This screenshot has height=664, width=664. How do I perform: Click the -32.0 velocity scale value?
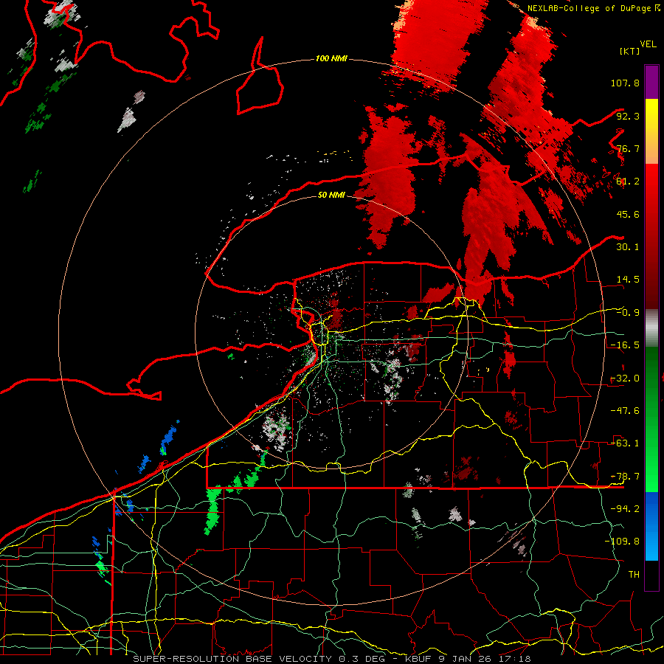pos(625,378)
